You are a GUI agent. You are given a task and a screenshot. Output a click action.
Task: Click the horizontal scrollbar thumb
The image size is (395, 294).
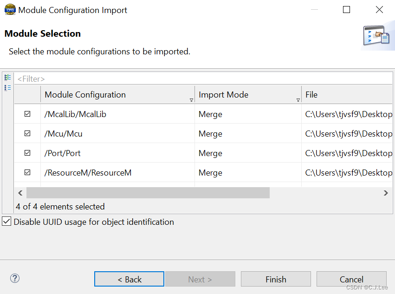(x=148, y=193)
